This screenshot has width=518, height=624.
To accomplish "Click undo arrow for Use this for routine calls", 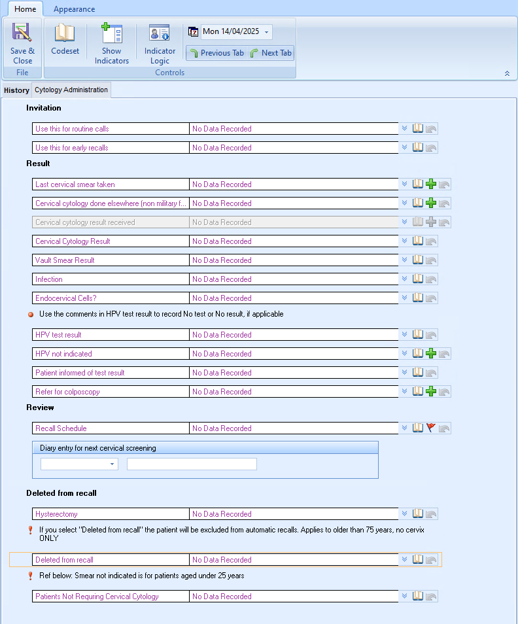I will tap(431, 129).
